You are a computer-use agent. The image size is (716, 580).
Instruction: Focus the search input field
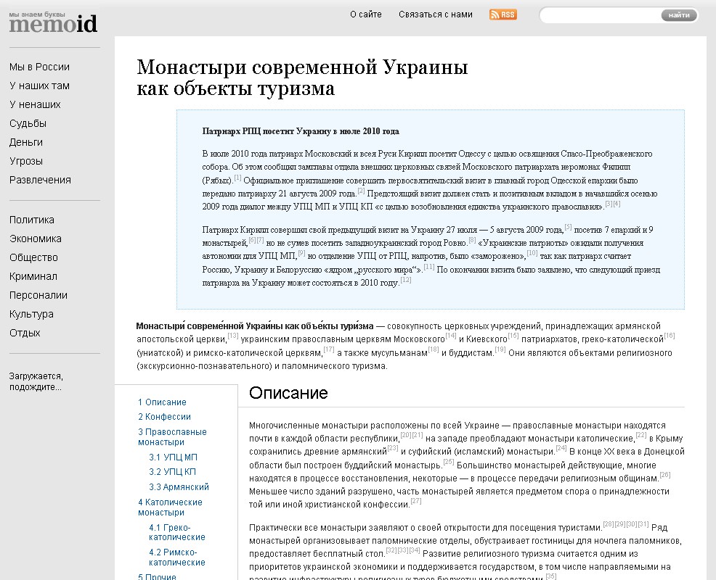[x=601, y=15]
